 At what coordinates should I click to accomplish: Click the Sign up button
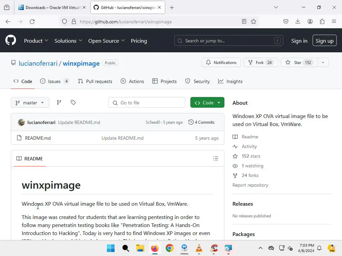click(324, 41)
